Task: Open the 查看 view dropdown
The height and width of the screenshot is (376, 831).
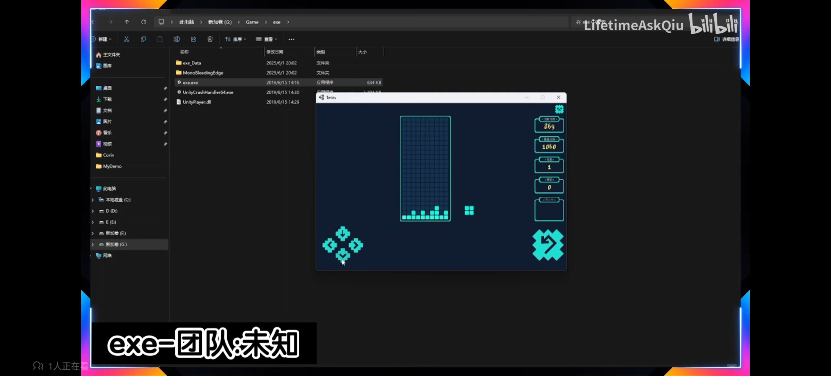Action: coord(266,39)
